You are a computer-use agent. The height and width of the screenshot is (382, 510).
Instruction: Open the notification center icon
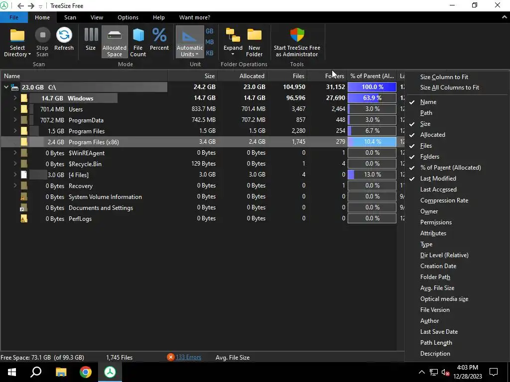494,372
